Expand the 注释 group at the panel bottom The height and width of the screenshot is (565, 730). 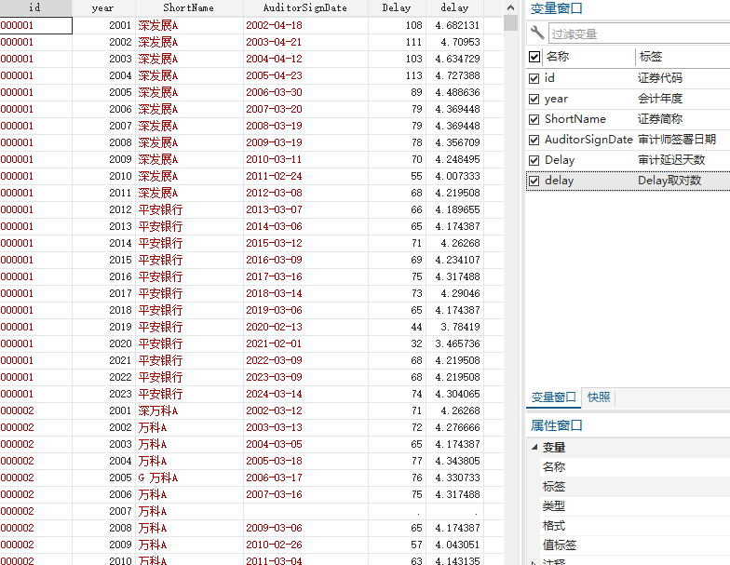coord(534,562)
